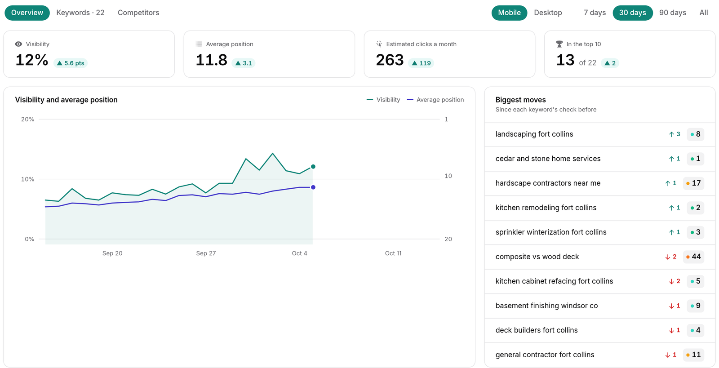Click the rank badge 44 for composite vs wood deck

[x=693, y=257]
